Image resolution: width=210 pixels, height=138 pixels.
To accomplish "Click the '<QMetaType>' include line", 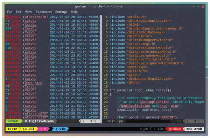I will click(x=129, y=67).
